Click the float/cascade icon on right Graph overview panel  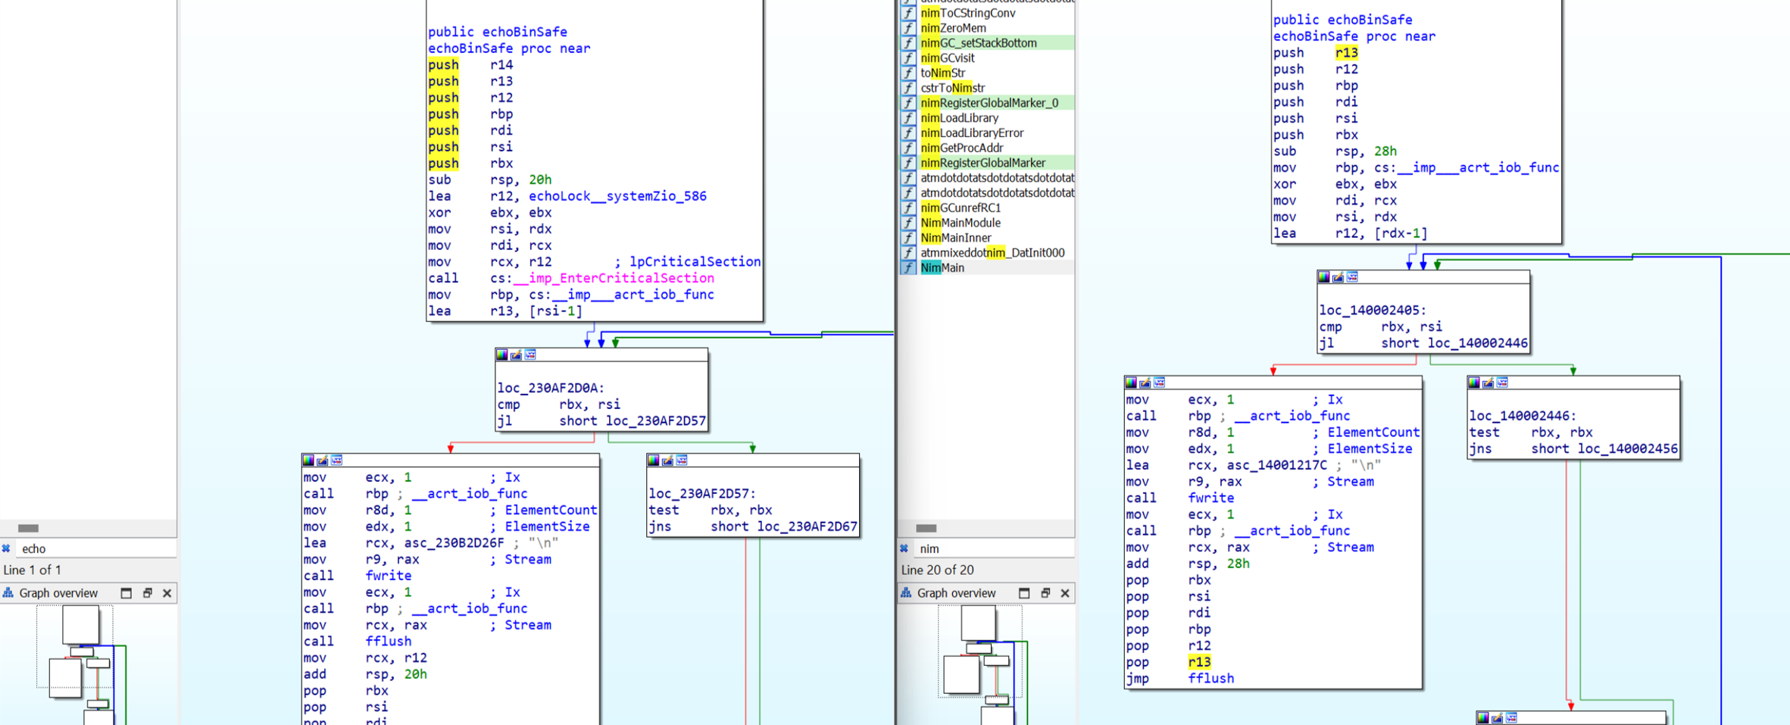1046,593
